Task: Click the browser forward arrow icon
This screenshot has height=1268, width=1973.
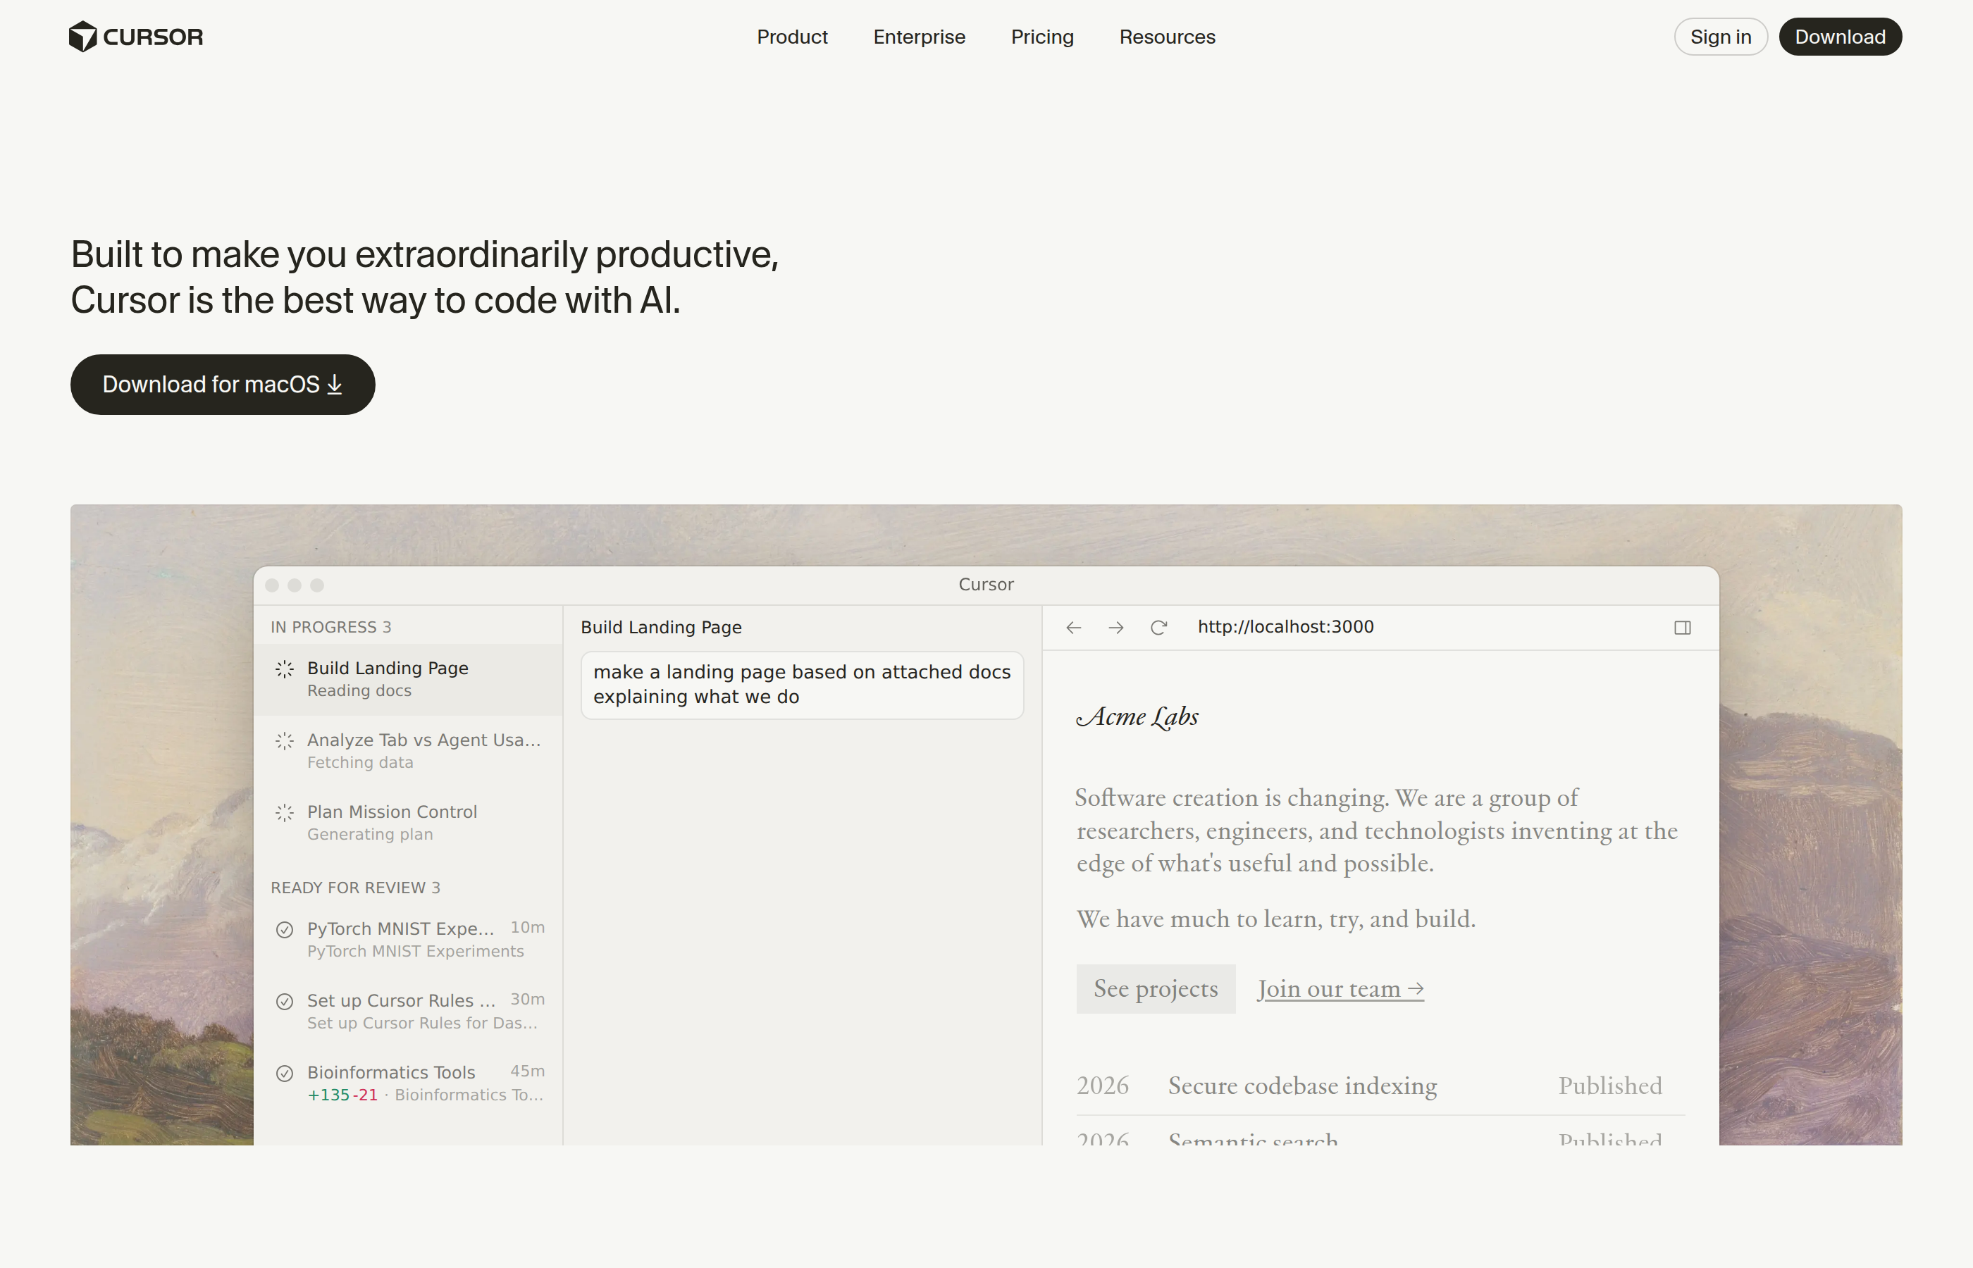Action: pyautogui.click(x=1115, y=628)
